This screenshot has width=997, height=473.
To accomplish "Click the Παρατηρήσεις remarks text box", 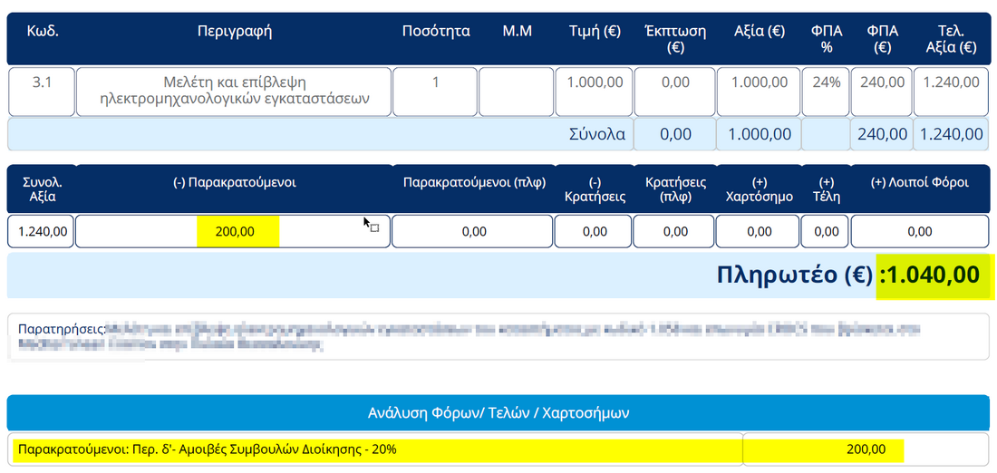I will [x=497, y=336].
